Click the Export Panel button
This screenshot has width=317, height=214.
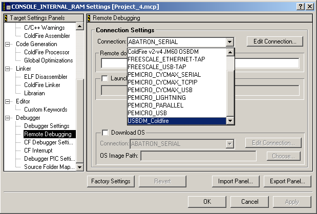[287, 181]
